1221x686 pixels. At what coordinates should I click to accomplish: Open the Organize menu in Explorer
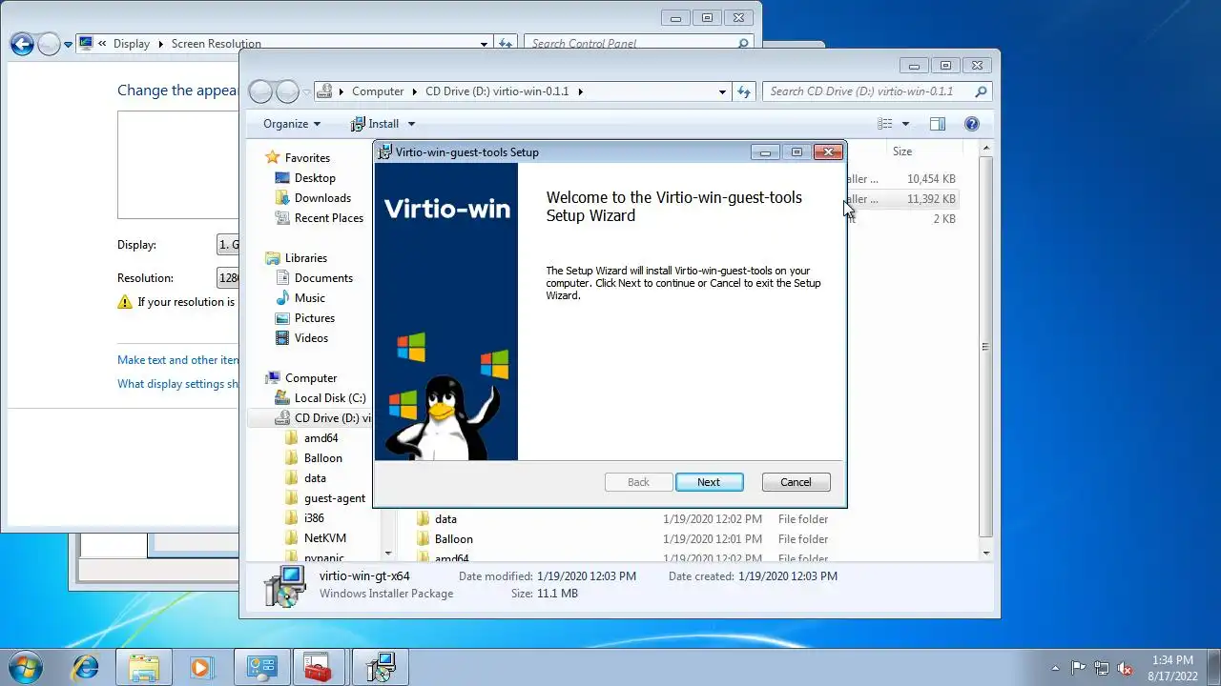(292, 124)
